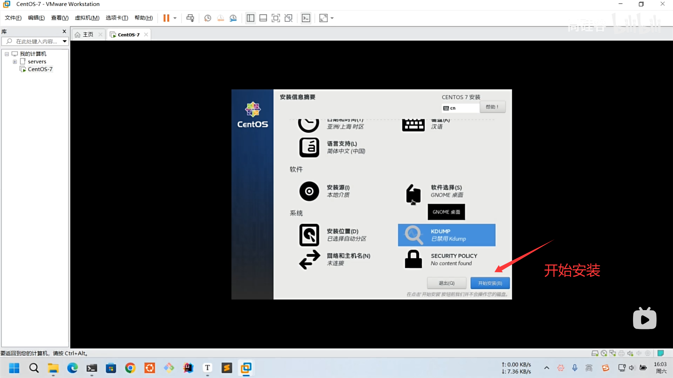Open the 虚拟机(M) menu
Viewport: 673px width, 378px height.
87,18
